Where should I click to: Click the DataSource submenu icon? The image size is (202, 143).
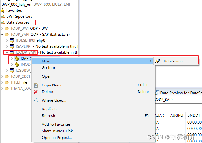point(157,61)
